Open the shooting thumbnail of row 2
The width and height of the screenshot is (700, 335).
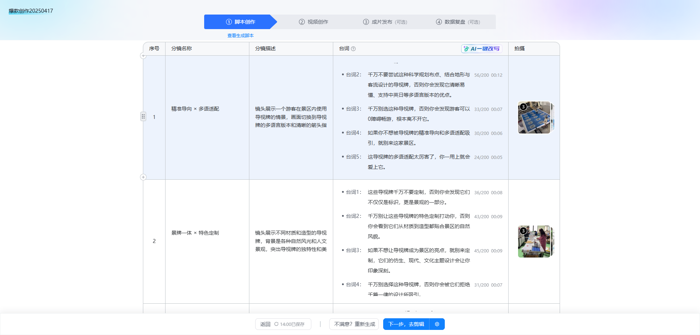click(x=535, y=241)
